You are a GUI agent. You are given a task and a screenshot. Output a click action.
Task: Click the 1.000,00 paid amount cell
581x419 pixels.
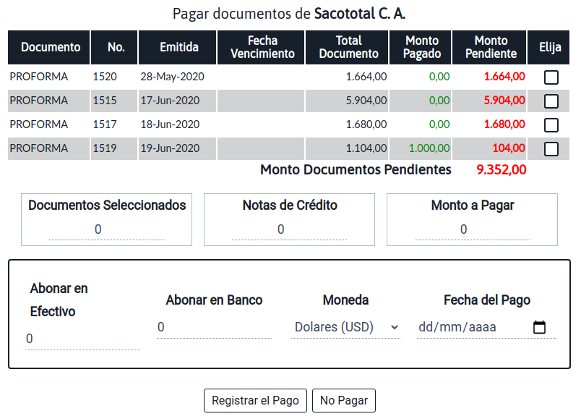(x=429, y=148)
